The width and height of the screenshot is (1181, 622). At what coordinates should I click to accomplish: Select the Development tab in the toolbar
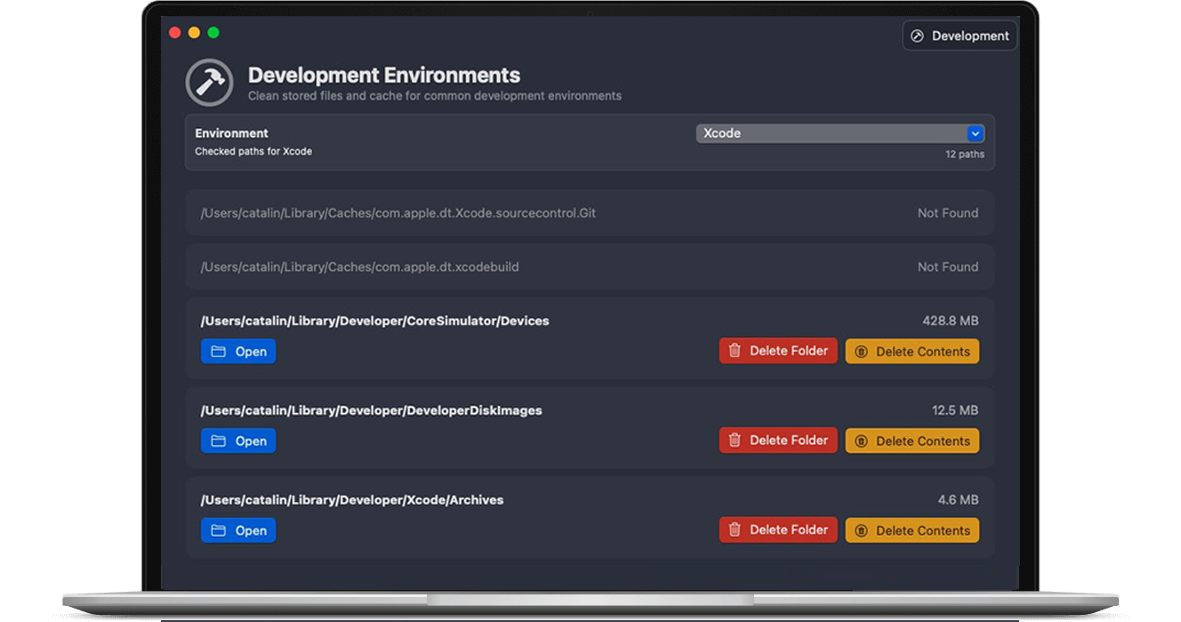pos(960,36)
